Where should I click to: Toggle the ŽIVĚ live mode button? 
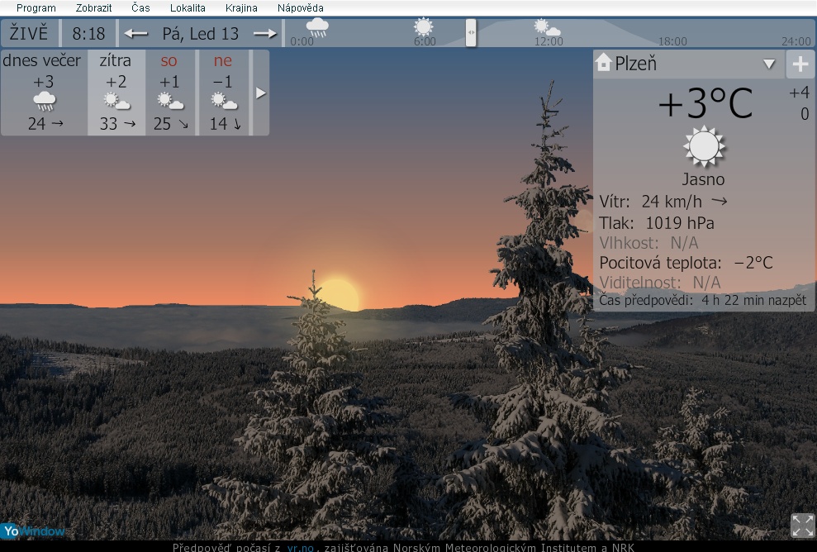click(30, 34)
